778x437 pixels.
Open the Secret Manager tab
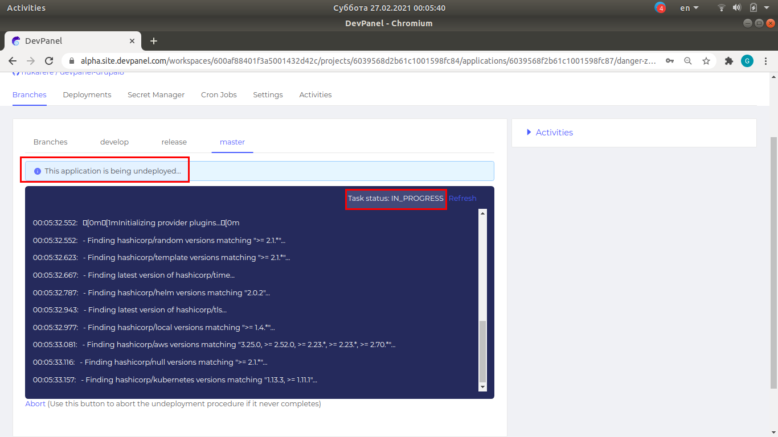pyautogui.click(x=156, y=95)
